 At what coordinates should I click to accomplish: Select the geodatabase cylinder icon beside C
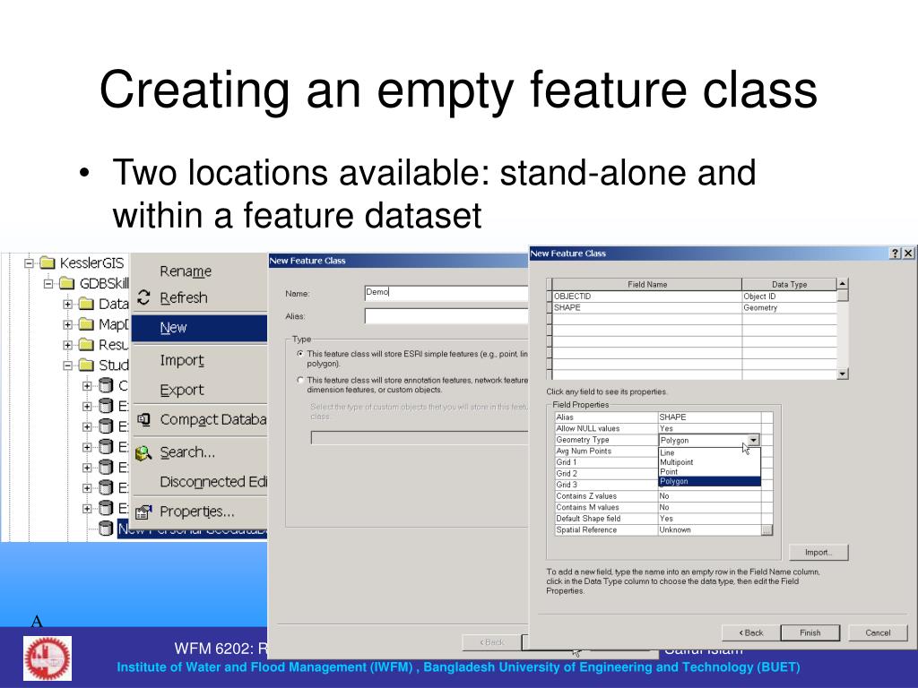pyautogui.click(x=106, y=385)
